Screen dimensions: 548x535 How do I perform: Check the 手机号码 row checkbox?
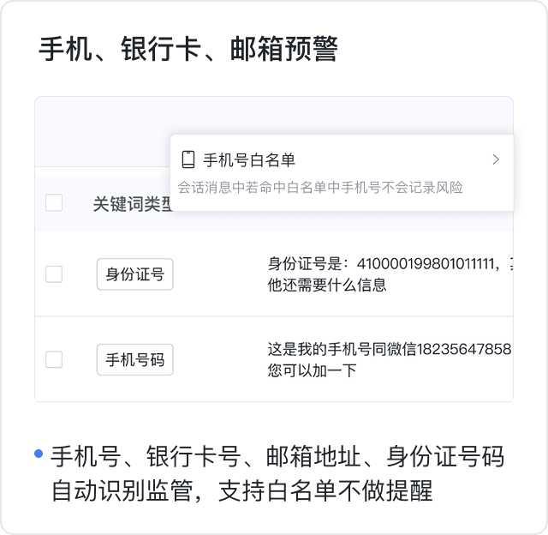[x=54, y=359]
